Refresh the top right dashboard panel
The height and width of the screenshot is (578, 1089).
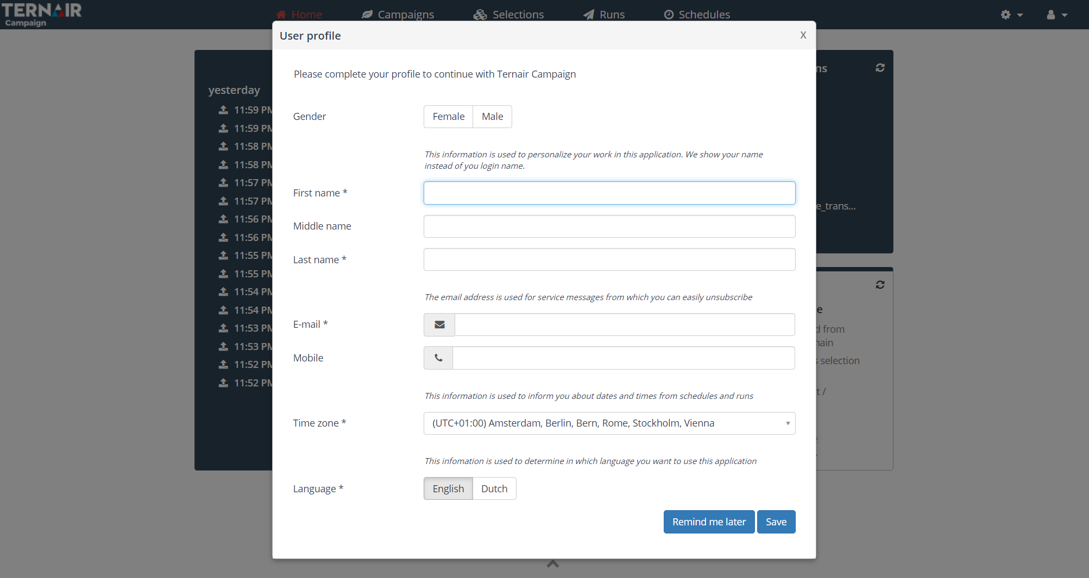point(880,68)
